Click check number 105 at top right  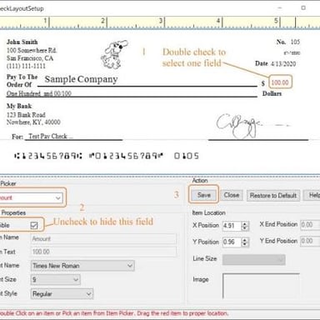295,42
